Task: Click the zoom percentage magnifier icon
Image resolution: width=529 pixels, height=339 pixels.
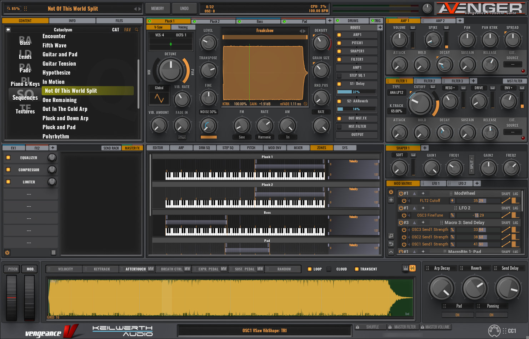Action: 9,9
